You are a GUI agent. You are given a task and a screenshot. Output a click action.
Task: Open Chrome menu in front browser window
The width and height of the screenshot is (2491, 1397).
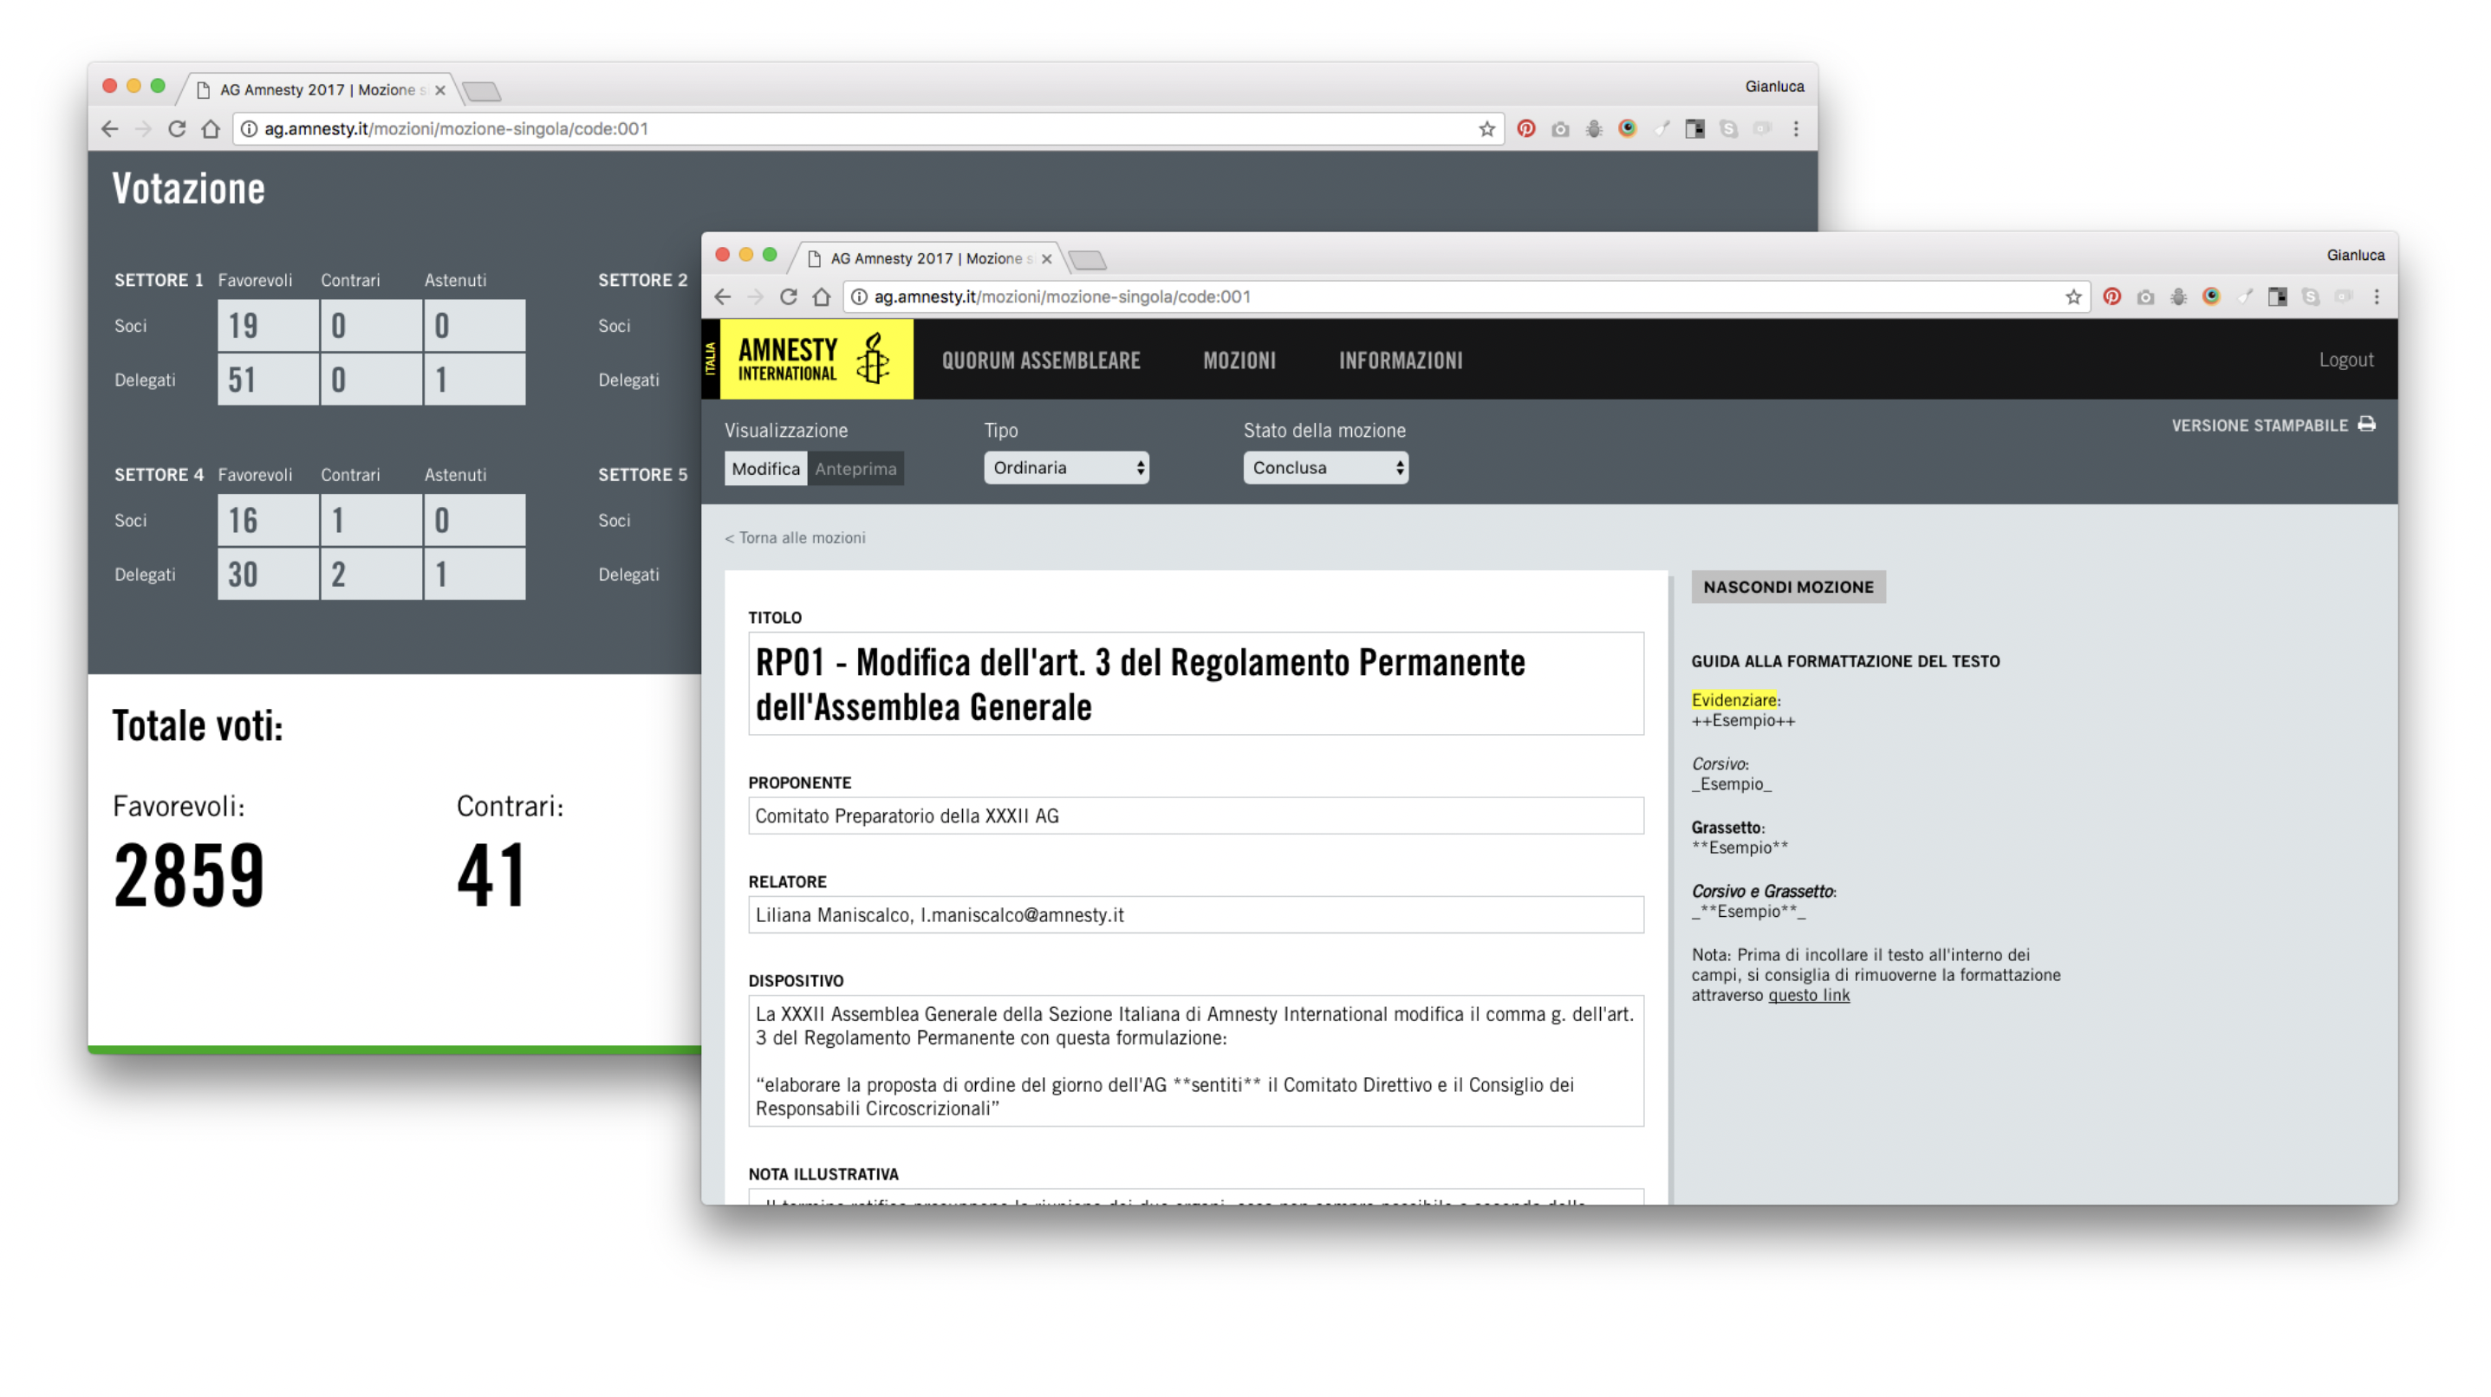pyautogui.click(x=2376, y=296)
